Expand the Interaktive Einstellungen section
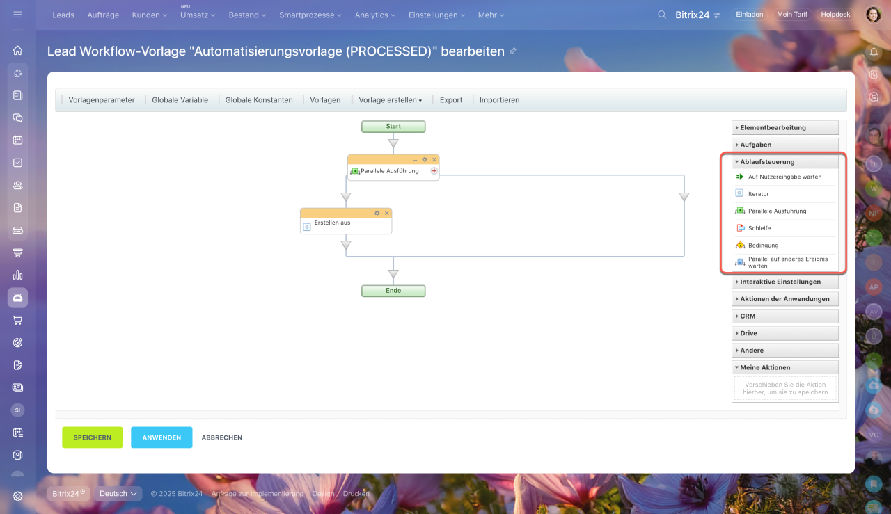The height and width of the screenshot is (514, 891). click(x=785, y=282)
